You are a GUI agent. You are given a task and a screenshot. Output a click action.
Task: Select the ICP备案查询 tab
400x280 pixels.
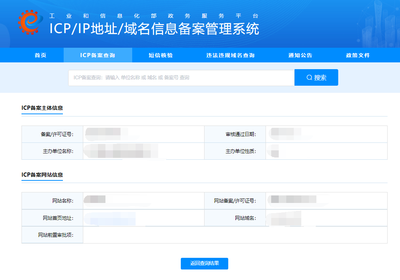coord(98,55)
